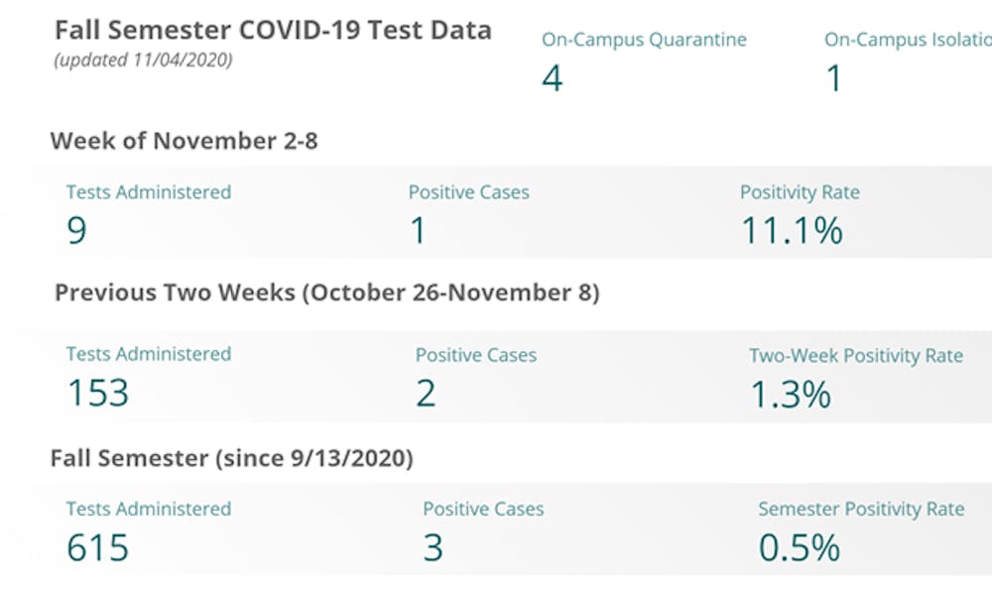Select the 615 semester tests administered value
992x597 pixels.
click(x=97, y=548)
